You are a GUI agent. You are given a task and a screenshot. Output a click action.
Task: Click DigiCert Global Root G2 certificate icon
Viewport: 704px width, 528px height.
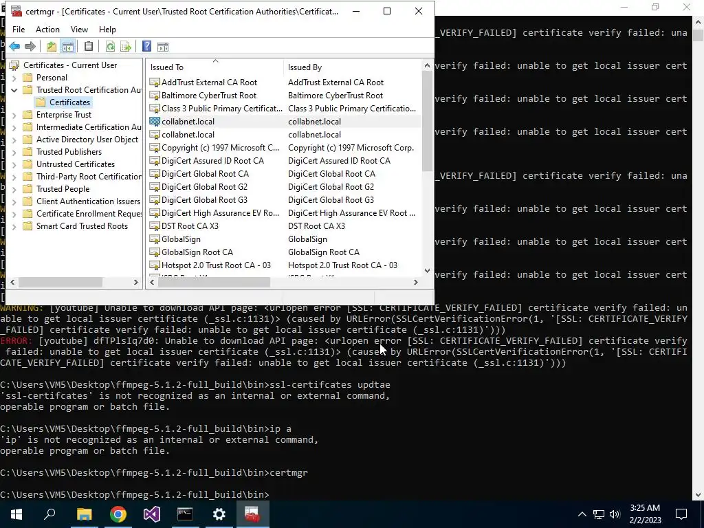(155, 187)
